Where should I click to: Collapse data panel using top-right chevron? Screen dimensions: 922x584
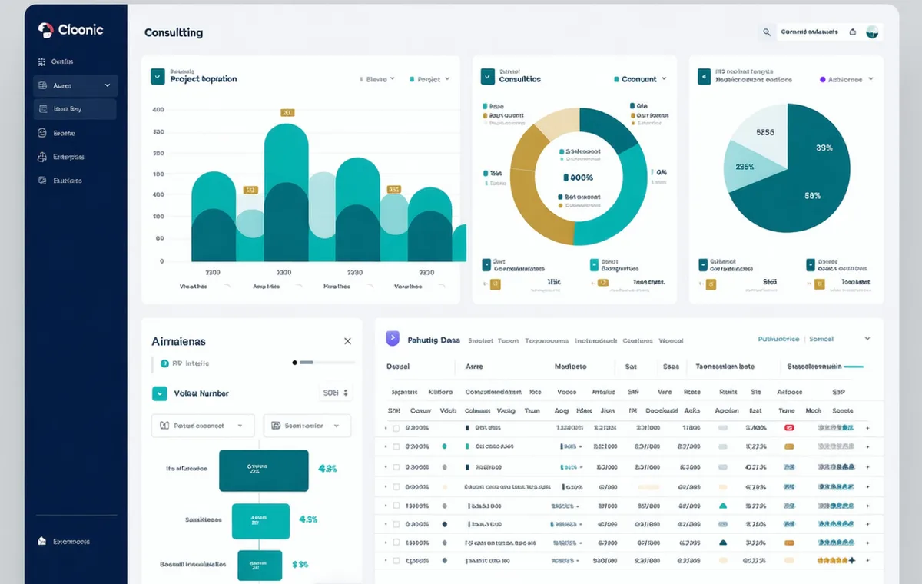867,339
